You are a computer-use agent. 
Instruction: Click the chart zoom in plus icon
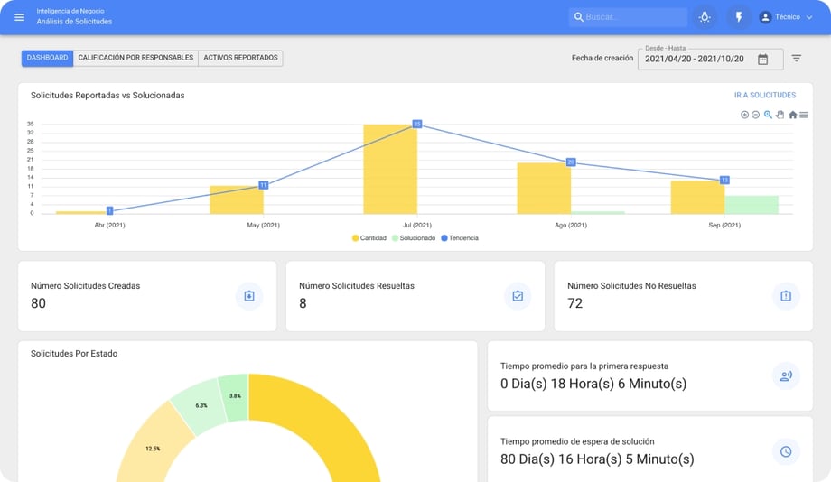744,115
